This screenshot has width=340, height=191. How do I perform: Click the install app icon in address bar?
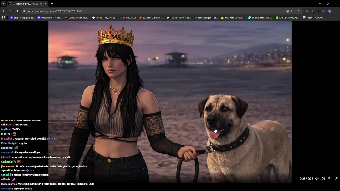tap(293, 11)
